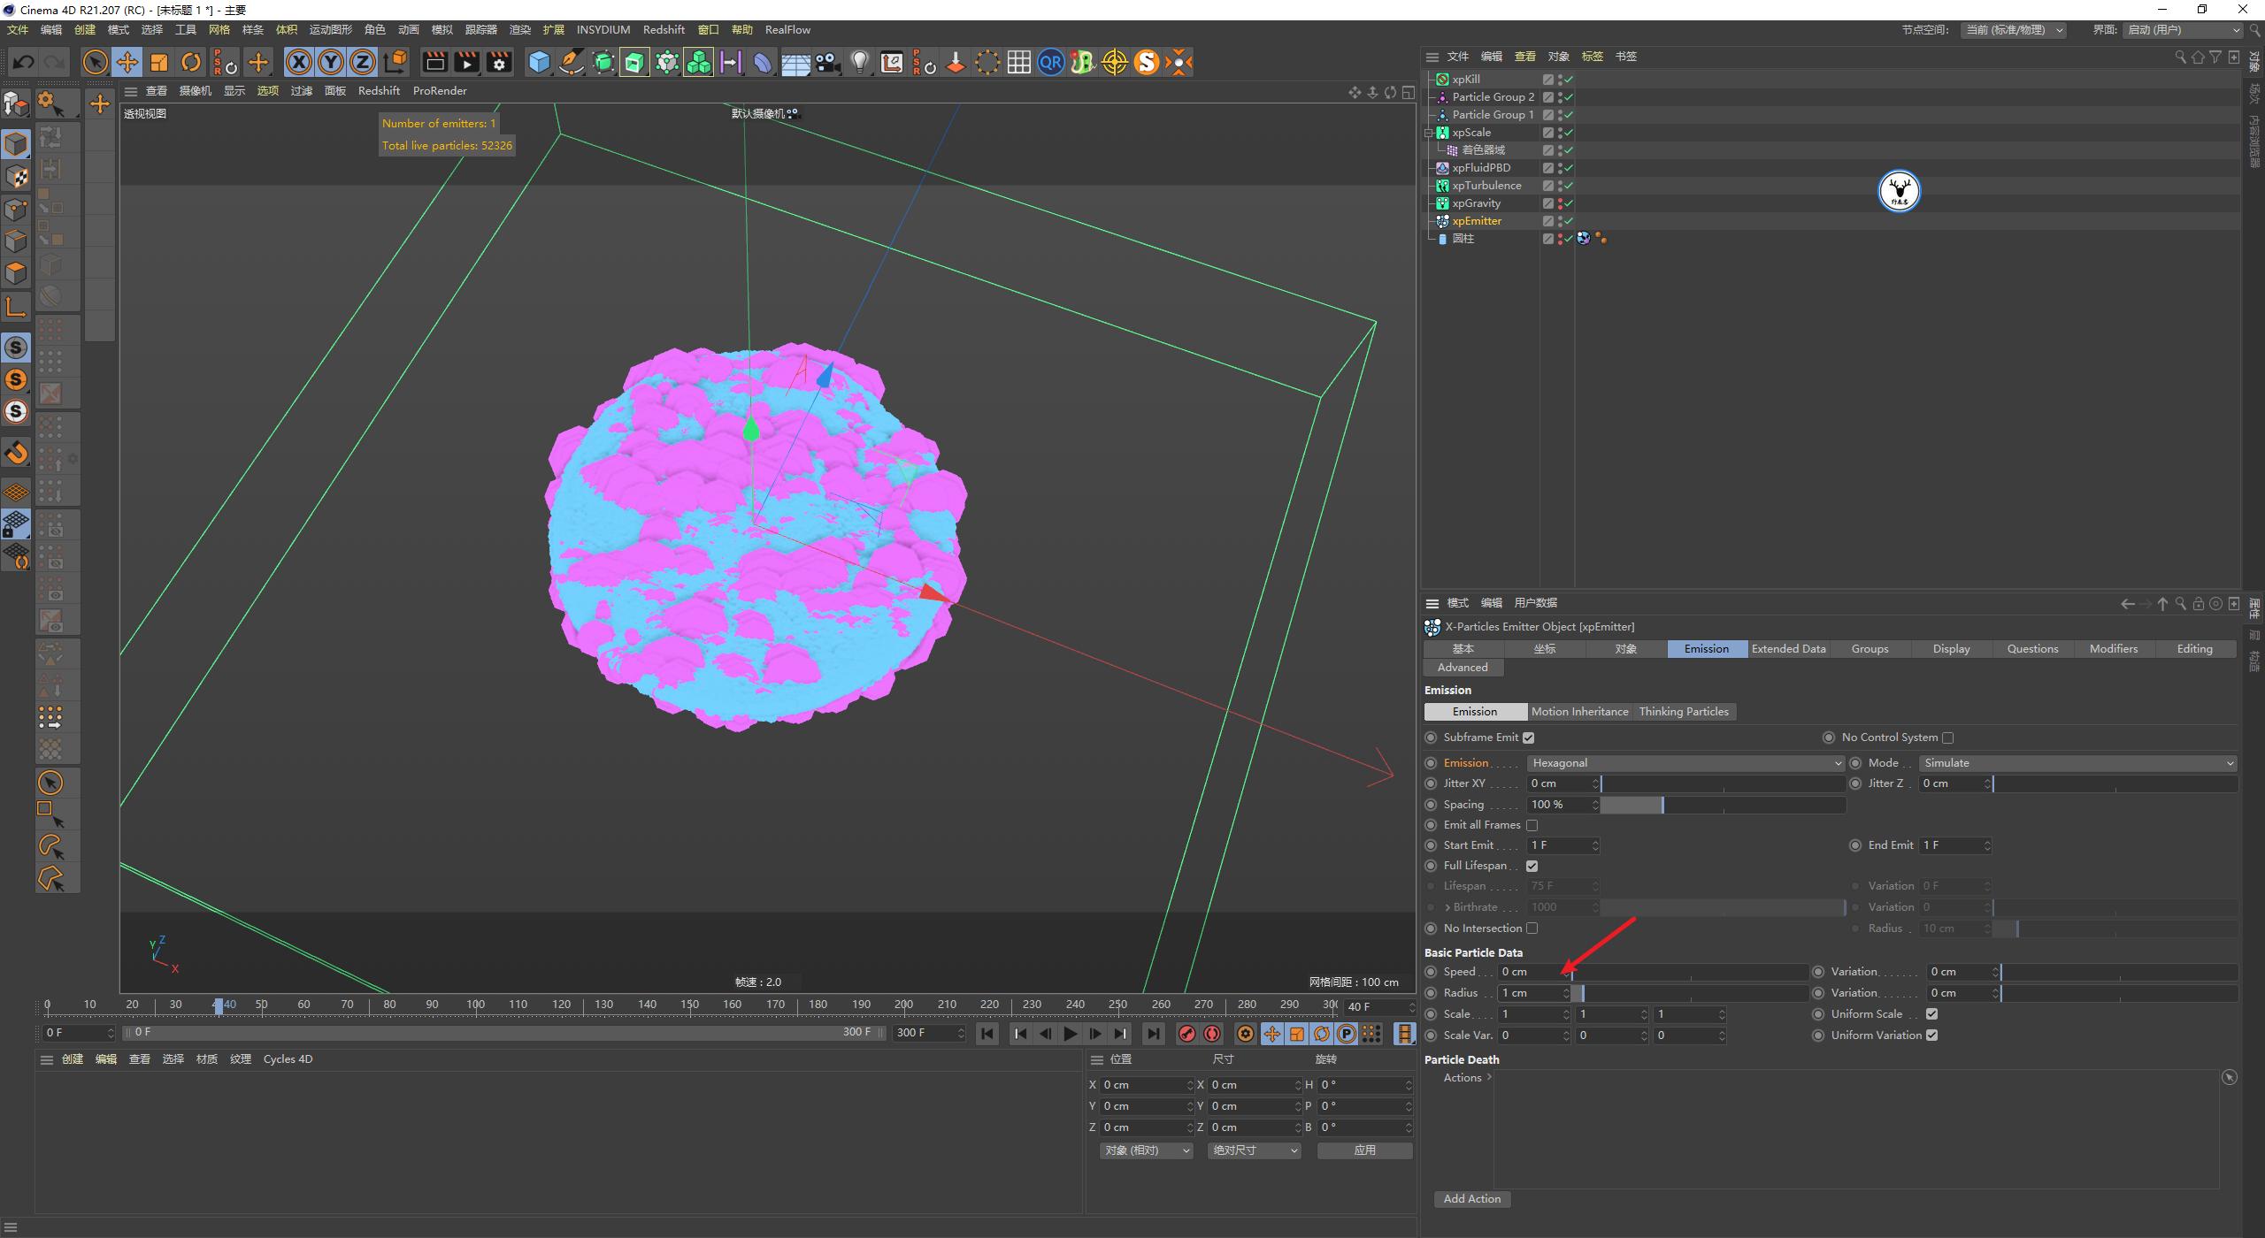Open the INSYDIUM menu
The width and height of the screenshot is (2265, 1238).
coord(603,29)
